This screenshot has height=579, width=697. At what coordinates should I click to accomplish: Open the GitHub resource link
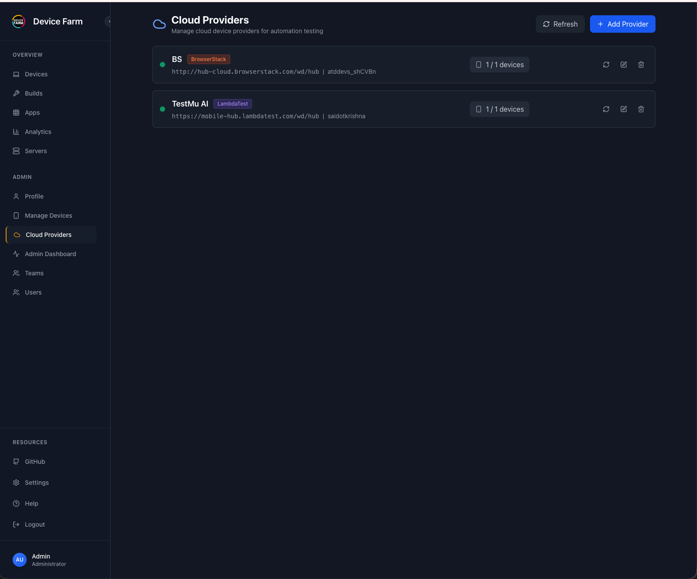point(35,462)
